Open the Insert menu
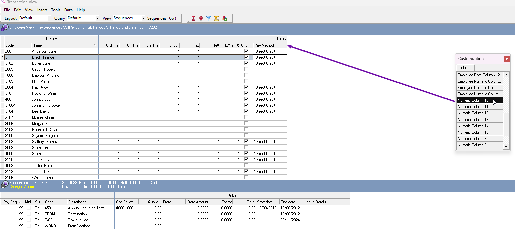This screenshot has width=515, height=234. (x=42, y=10)
